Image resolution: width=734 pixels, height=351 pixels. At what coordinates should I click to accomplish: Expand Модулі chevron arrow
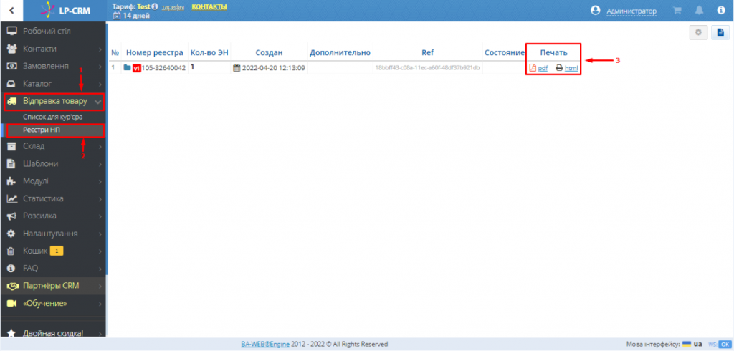click(x=100, y=181)
